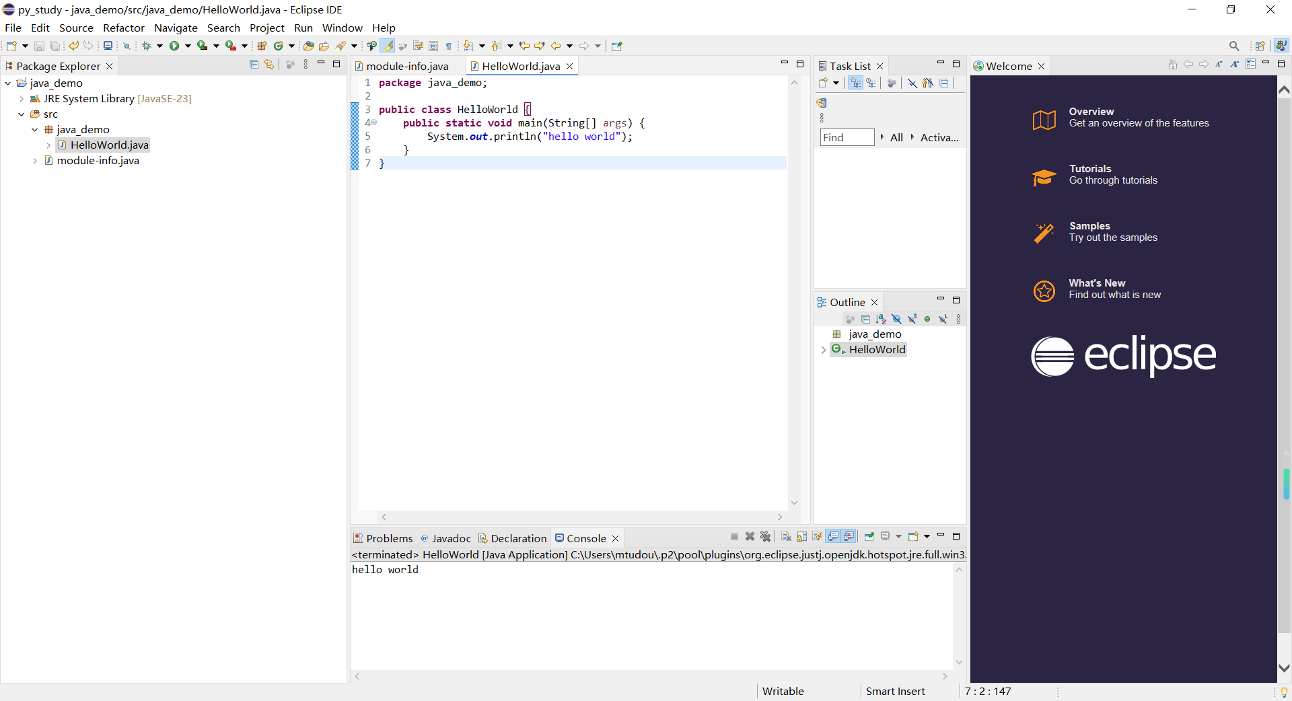The width and height of the screenshot is (1292, 701).
Task: Open the File menu
Action: tap(13, 28)
